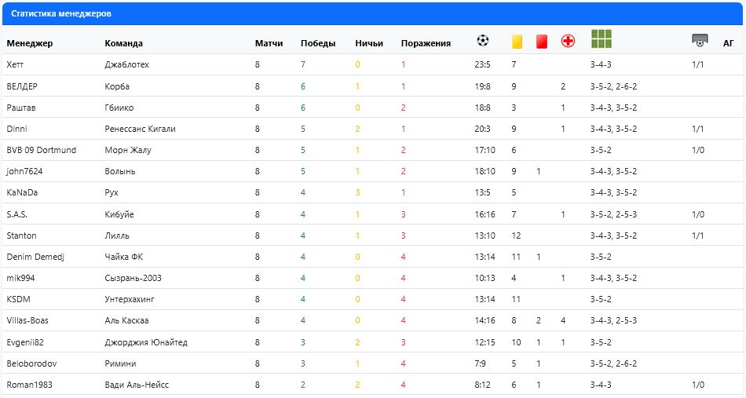Select team Ренессанс Кигали
The image size is (746, 398).
click(140, 129)
